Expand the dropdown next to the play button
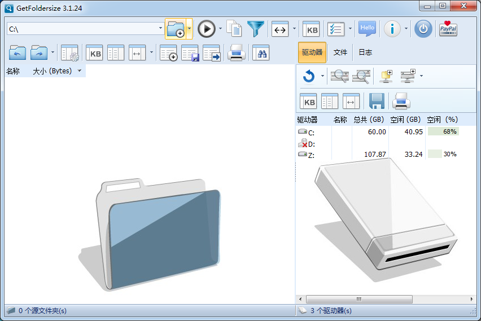The image size is (481, 321). [x=220, y=29]
